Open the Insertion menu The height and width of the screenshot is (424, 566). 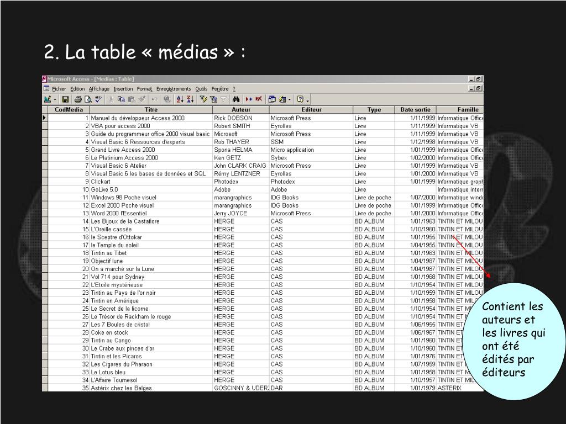click(x=123, y=89)
